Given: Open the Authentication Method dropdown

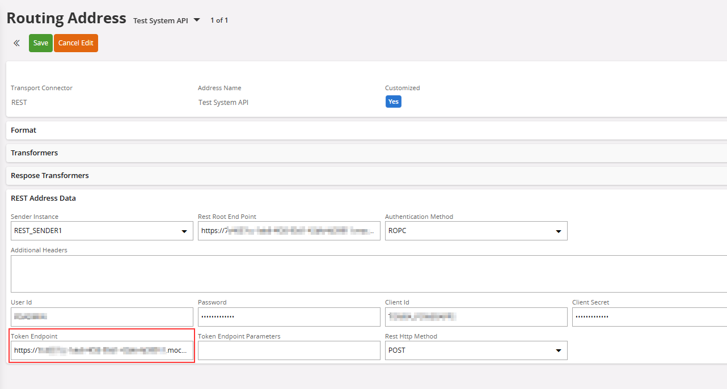Looking at the screenshot, I should tap(476, 231).
